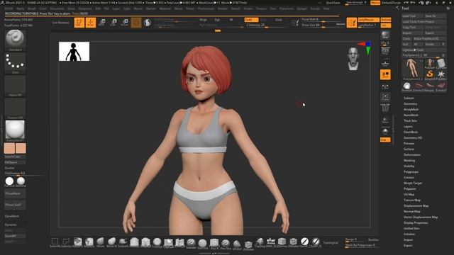Screen dimensions: 454x255
Task: Click Make PolyMesh3D button
Action: pyautogui.click(x=429, y=38)
